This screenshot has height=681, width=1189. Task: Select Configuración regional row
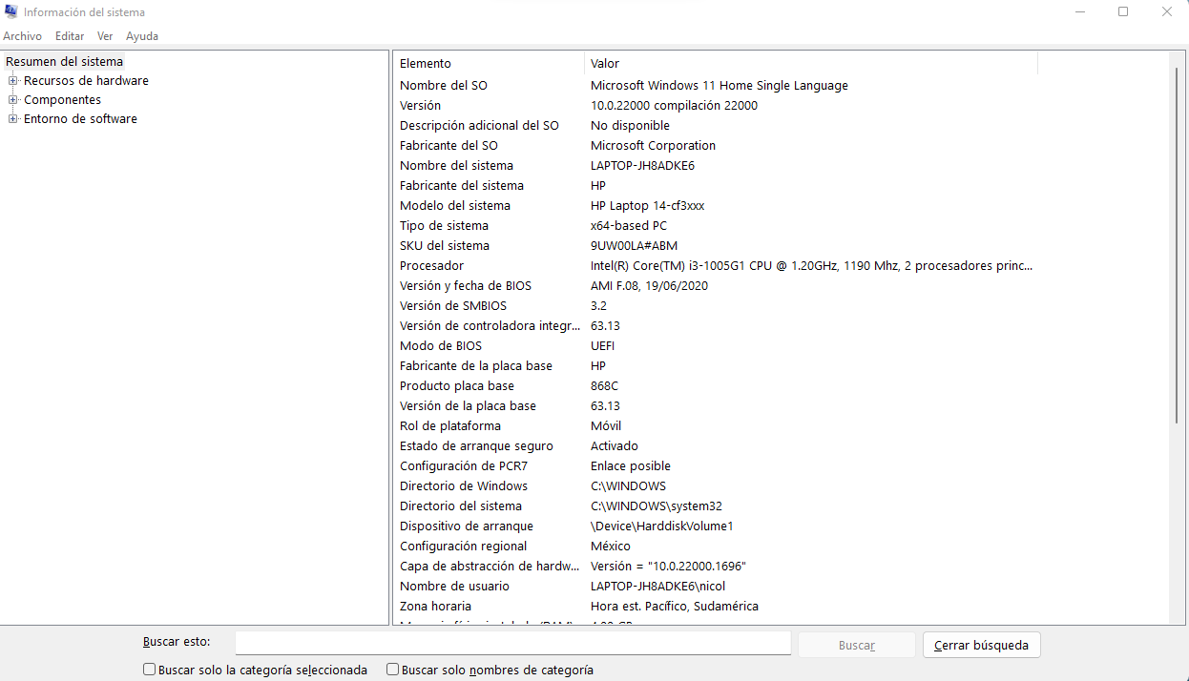point(716,547)
